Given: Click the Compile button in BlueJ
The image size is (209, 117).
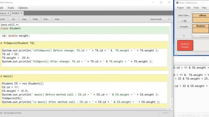Looking at the screenshot, I should (184, 27).
